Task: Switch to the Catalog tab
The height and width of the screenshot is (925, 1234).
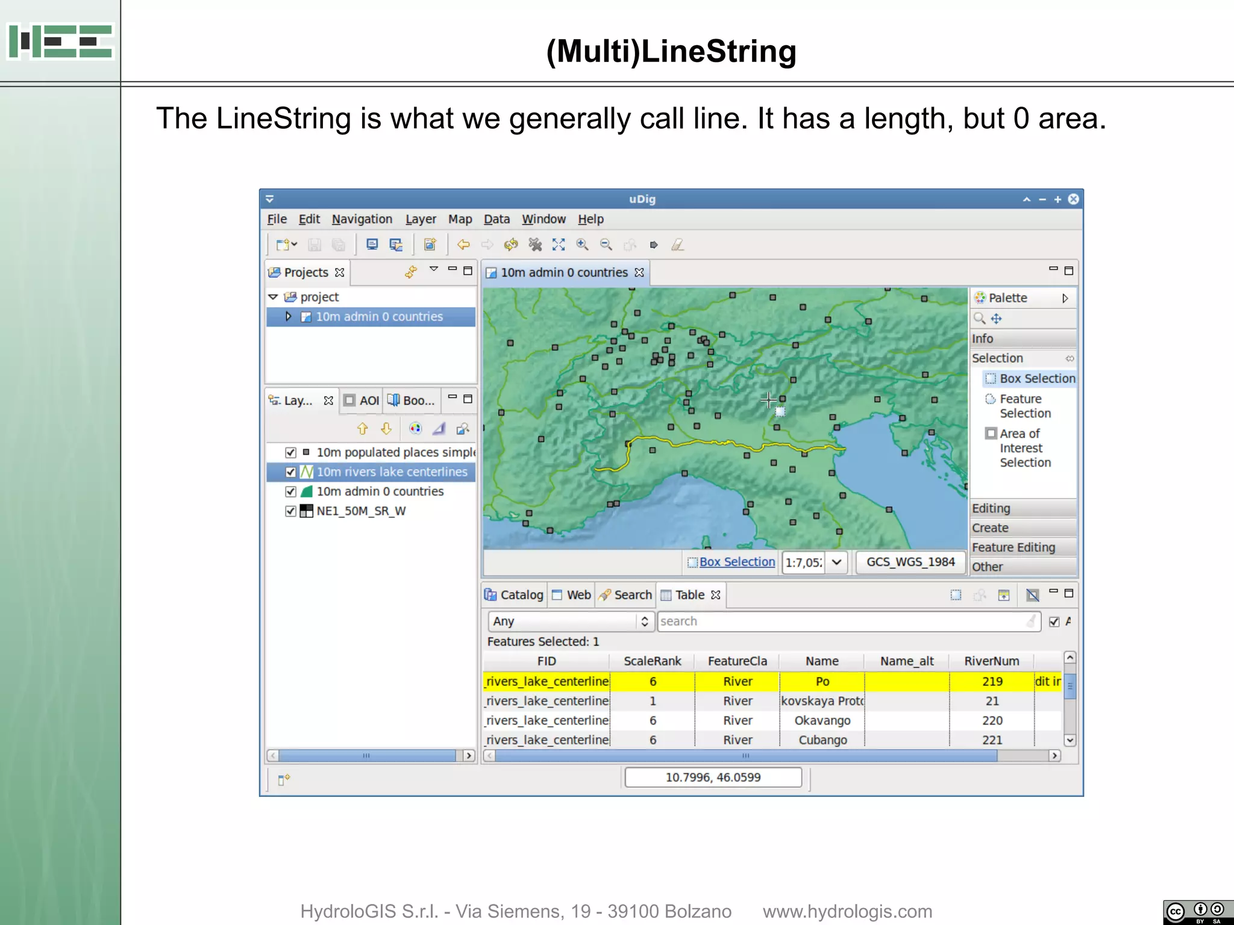Action: click(x=514, y=595)
